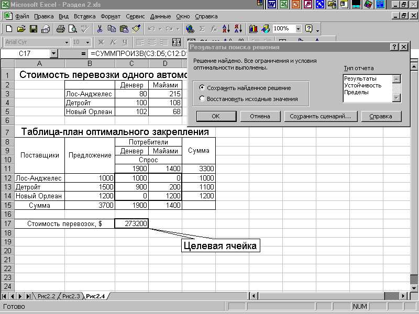419x314 pixels.
Task: Launch Excel from the Office shortcut bar
Action: (284, 4)
